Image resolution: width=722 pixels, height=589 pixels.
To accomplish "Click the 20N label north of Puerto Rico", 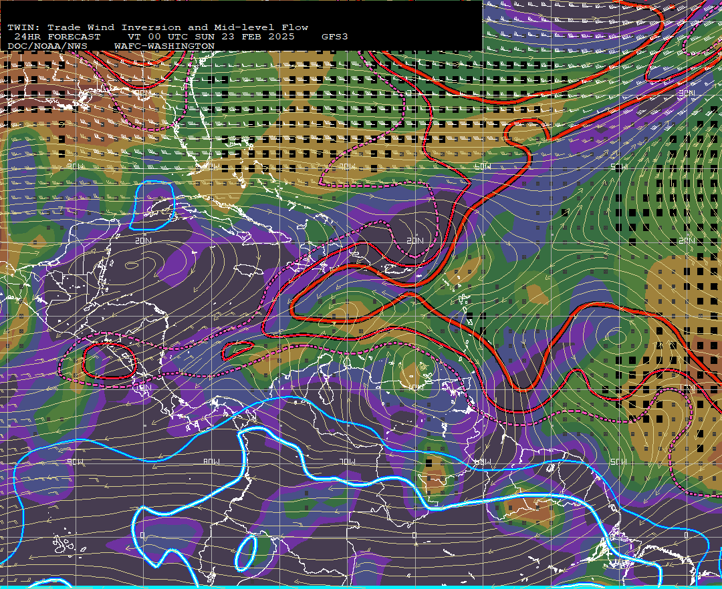I will [x=415, y=240].
